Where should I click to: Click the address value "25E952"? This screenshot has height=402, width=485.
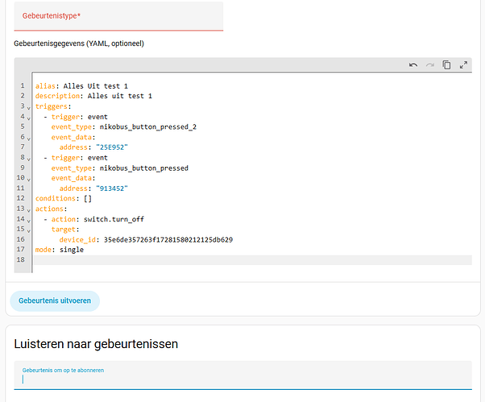(113, 147)
